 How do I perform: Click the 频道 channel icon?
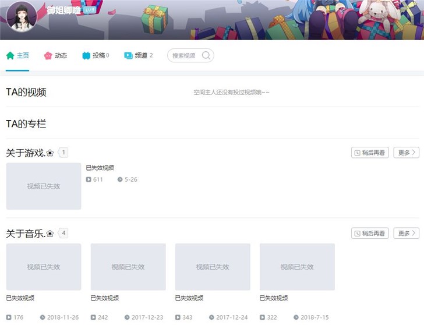tap(128, 56)
